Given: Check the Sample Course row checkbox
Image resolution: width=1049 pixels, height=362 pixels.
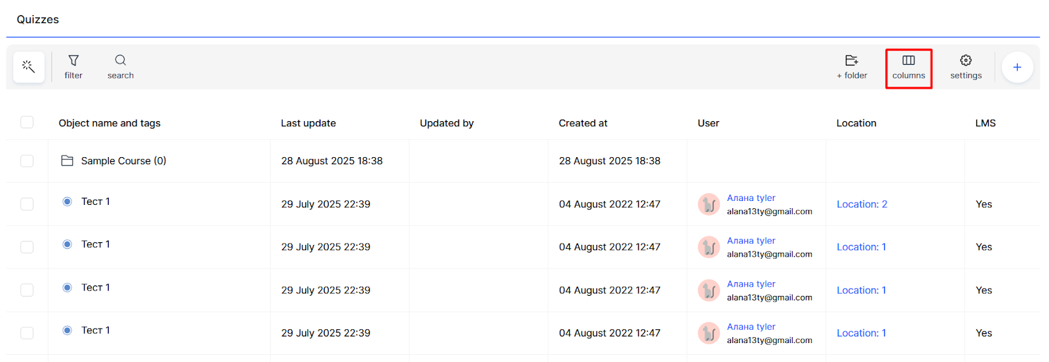Looking at the screenshot, I should click(27, 161).
